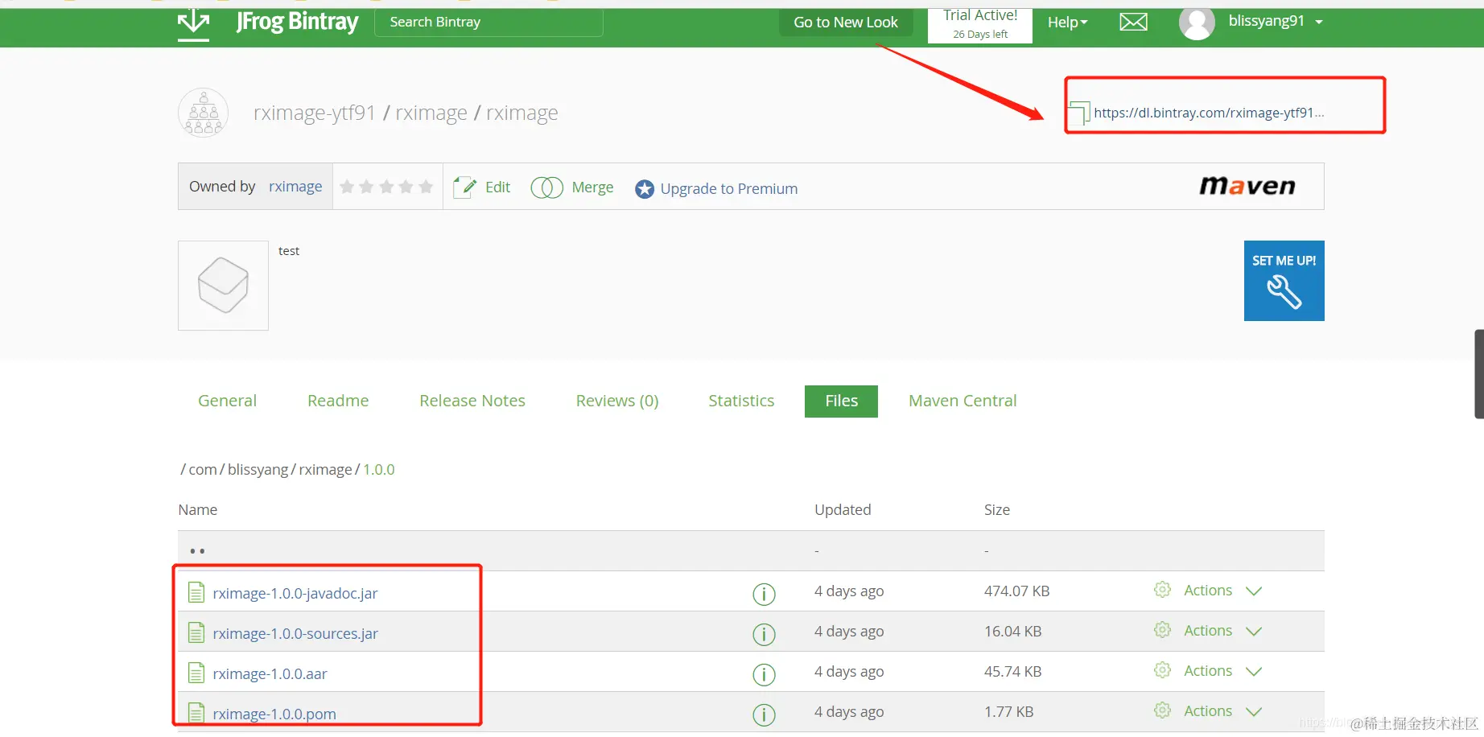The height and width of the screenshot is (737, 1484).
Task: Open the Reviews (0) tab
Action: coord(617,401)
